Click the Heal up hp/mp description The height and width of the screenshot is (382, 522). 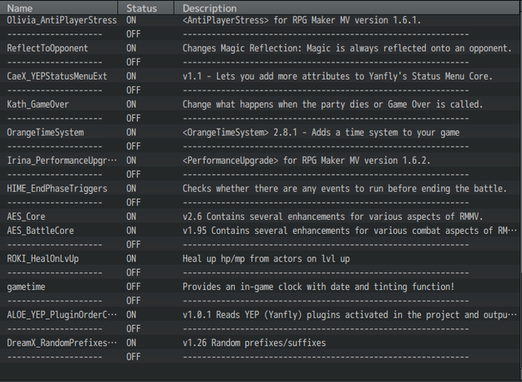pyautogui.click(x=266, y=259)
